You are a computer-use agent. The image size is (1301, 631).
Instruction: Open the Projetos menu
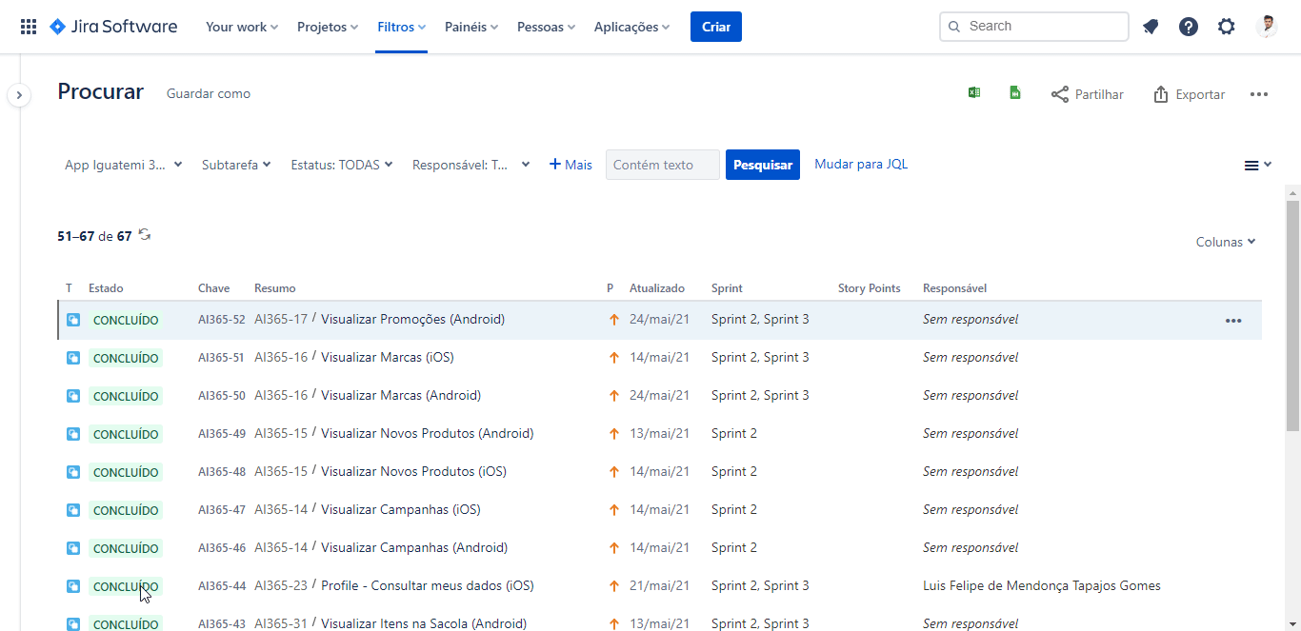(x=328, y=27)
